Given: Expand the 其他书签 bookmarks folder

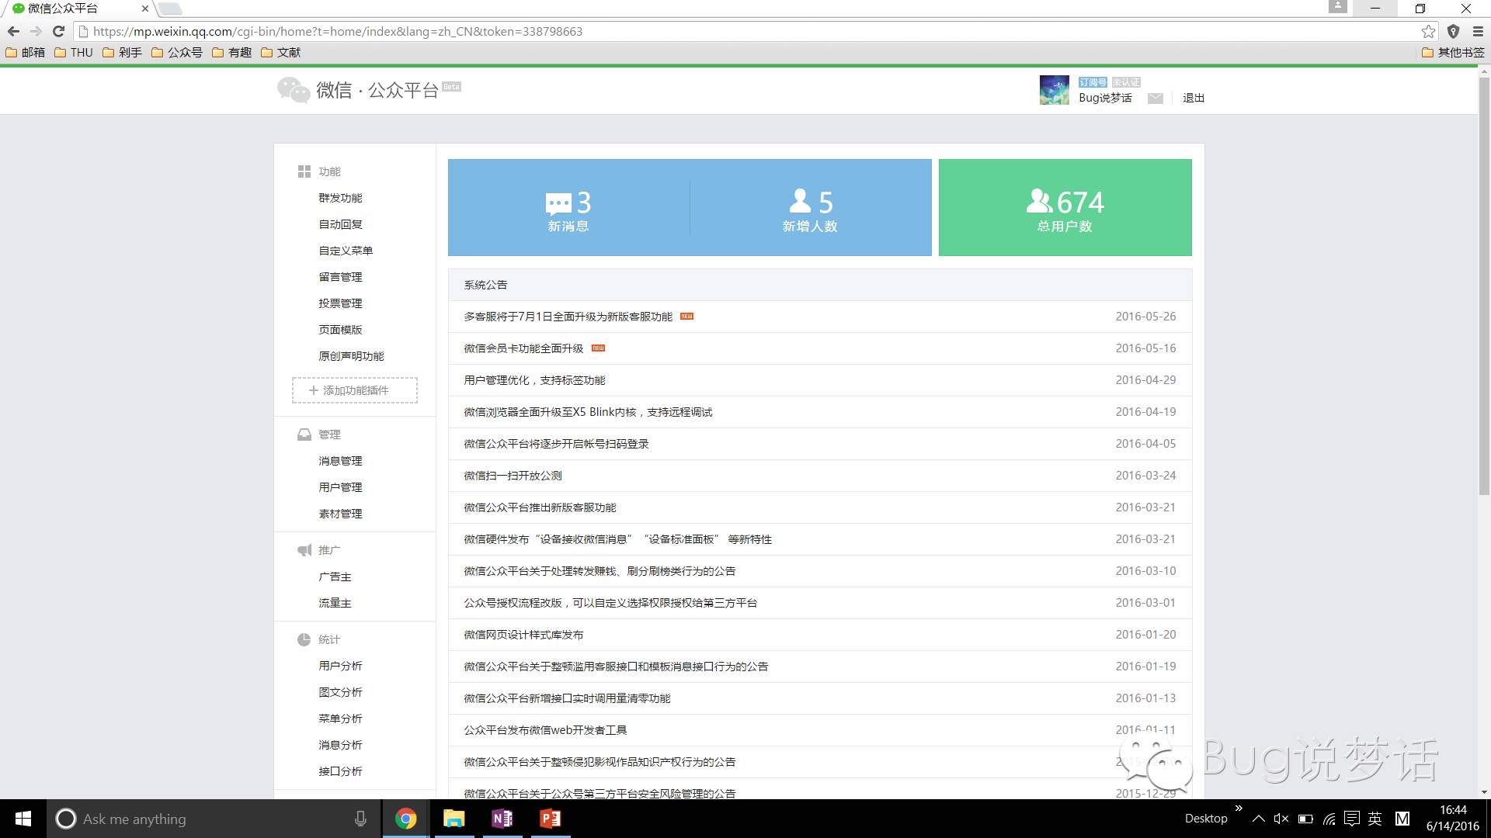Looking at the screenshot, I should (x=1454, y=53).
